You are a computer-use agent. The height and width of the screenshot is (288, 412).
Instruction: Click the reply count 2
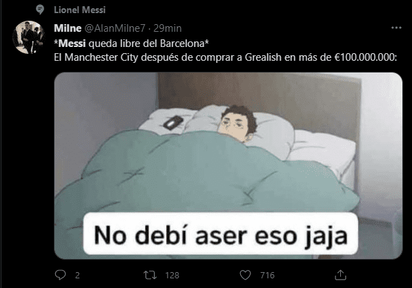pos(77,276)
